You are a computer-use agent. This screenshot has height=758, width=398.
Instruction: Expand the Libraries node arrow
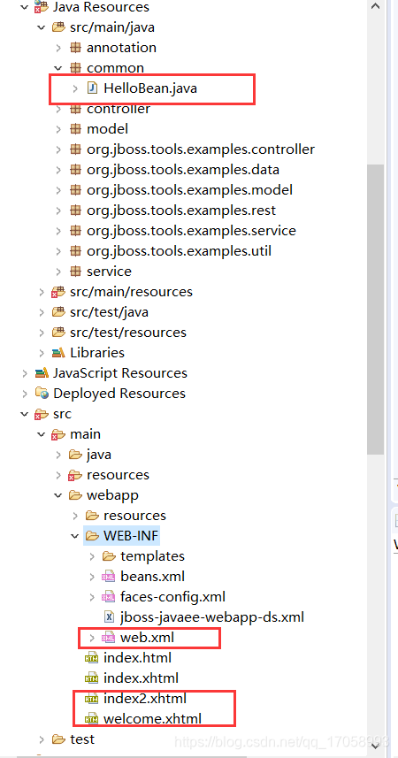coord(42,352)
